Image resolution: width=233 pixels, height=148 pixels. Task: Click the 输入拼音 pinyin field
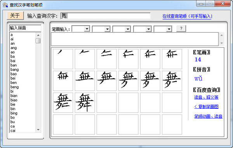pos(25,28)
